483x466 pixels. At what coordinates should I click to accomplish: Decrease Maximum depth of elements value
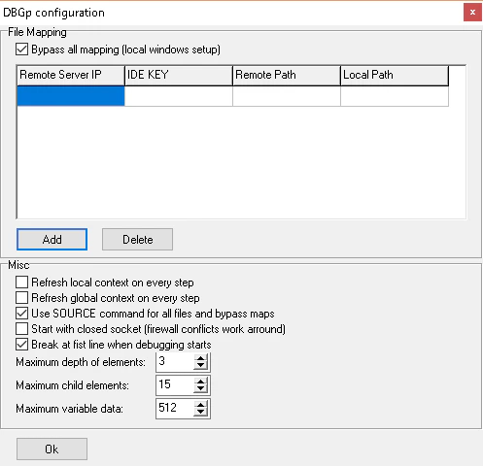coord(200,366)
